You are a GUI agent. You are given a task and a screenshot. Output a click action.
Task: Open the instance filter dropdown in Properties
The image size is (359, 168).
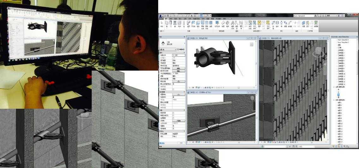(x=168, y=49)
